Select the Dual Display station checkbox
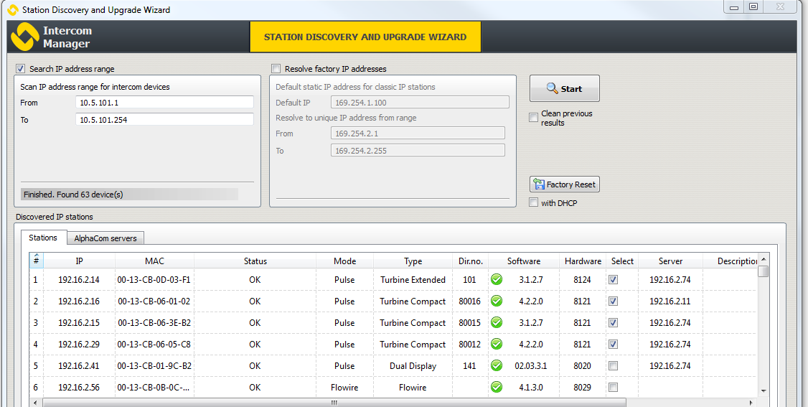The height and width of the screenshot is (407, 808). pos(613,366)
